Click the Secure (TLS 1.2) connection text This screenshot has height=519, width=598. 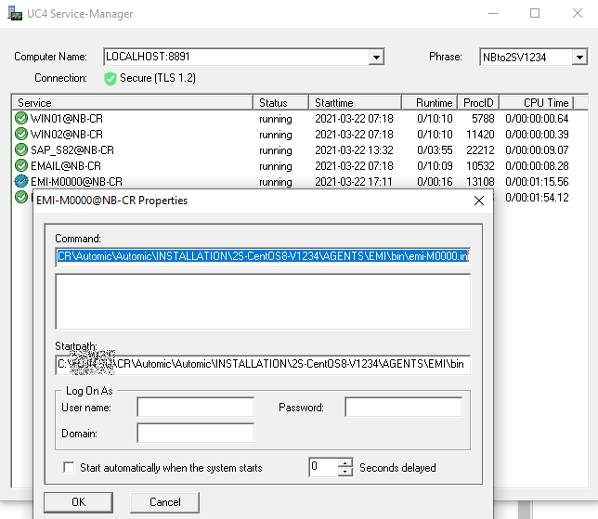coord(158,78)
